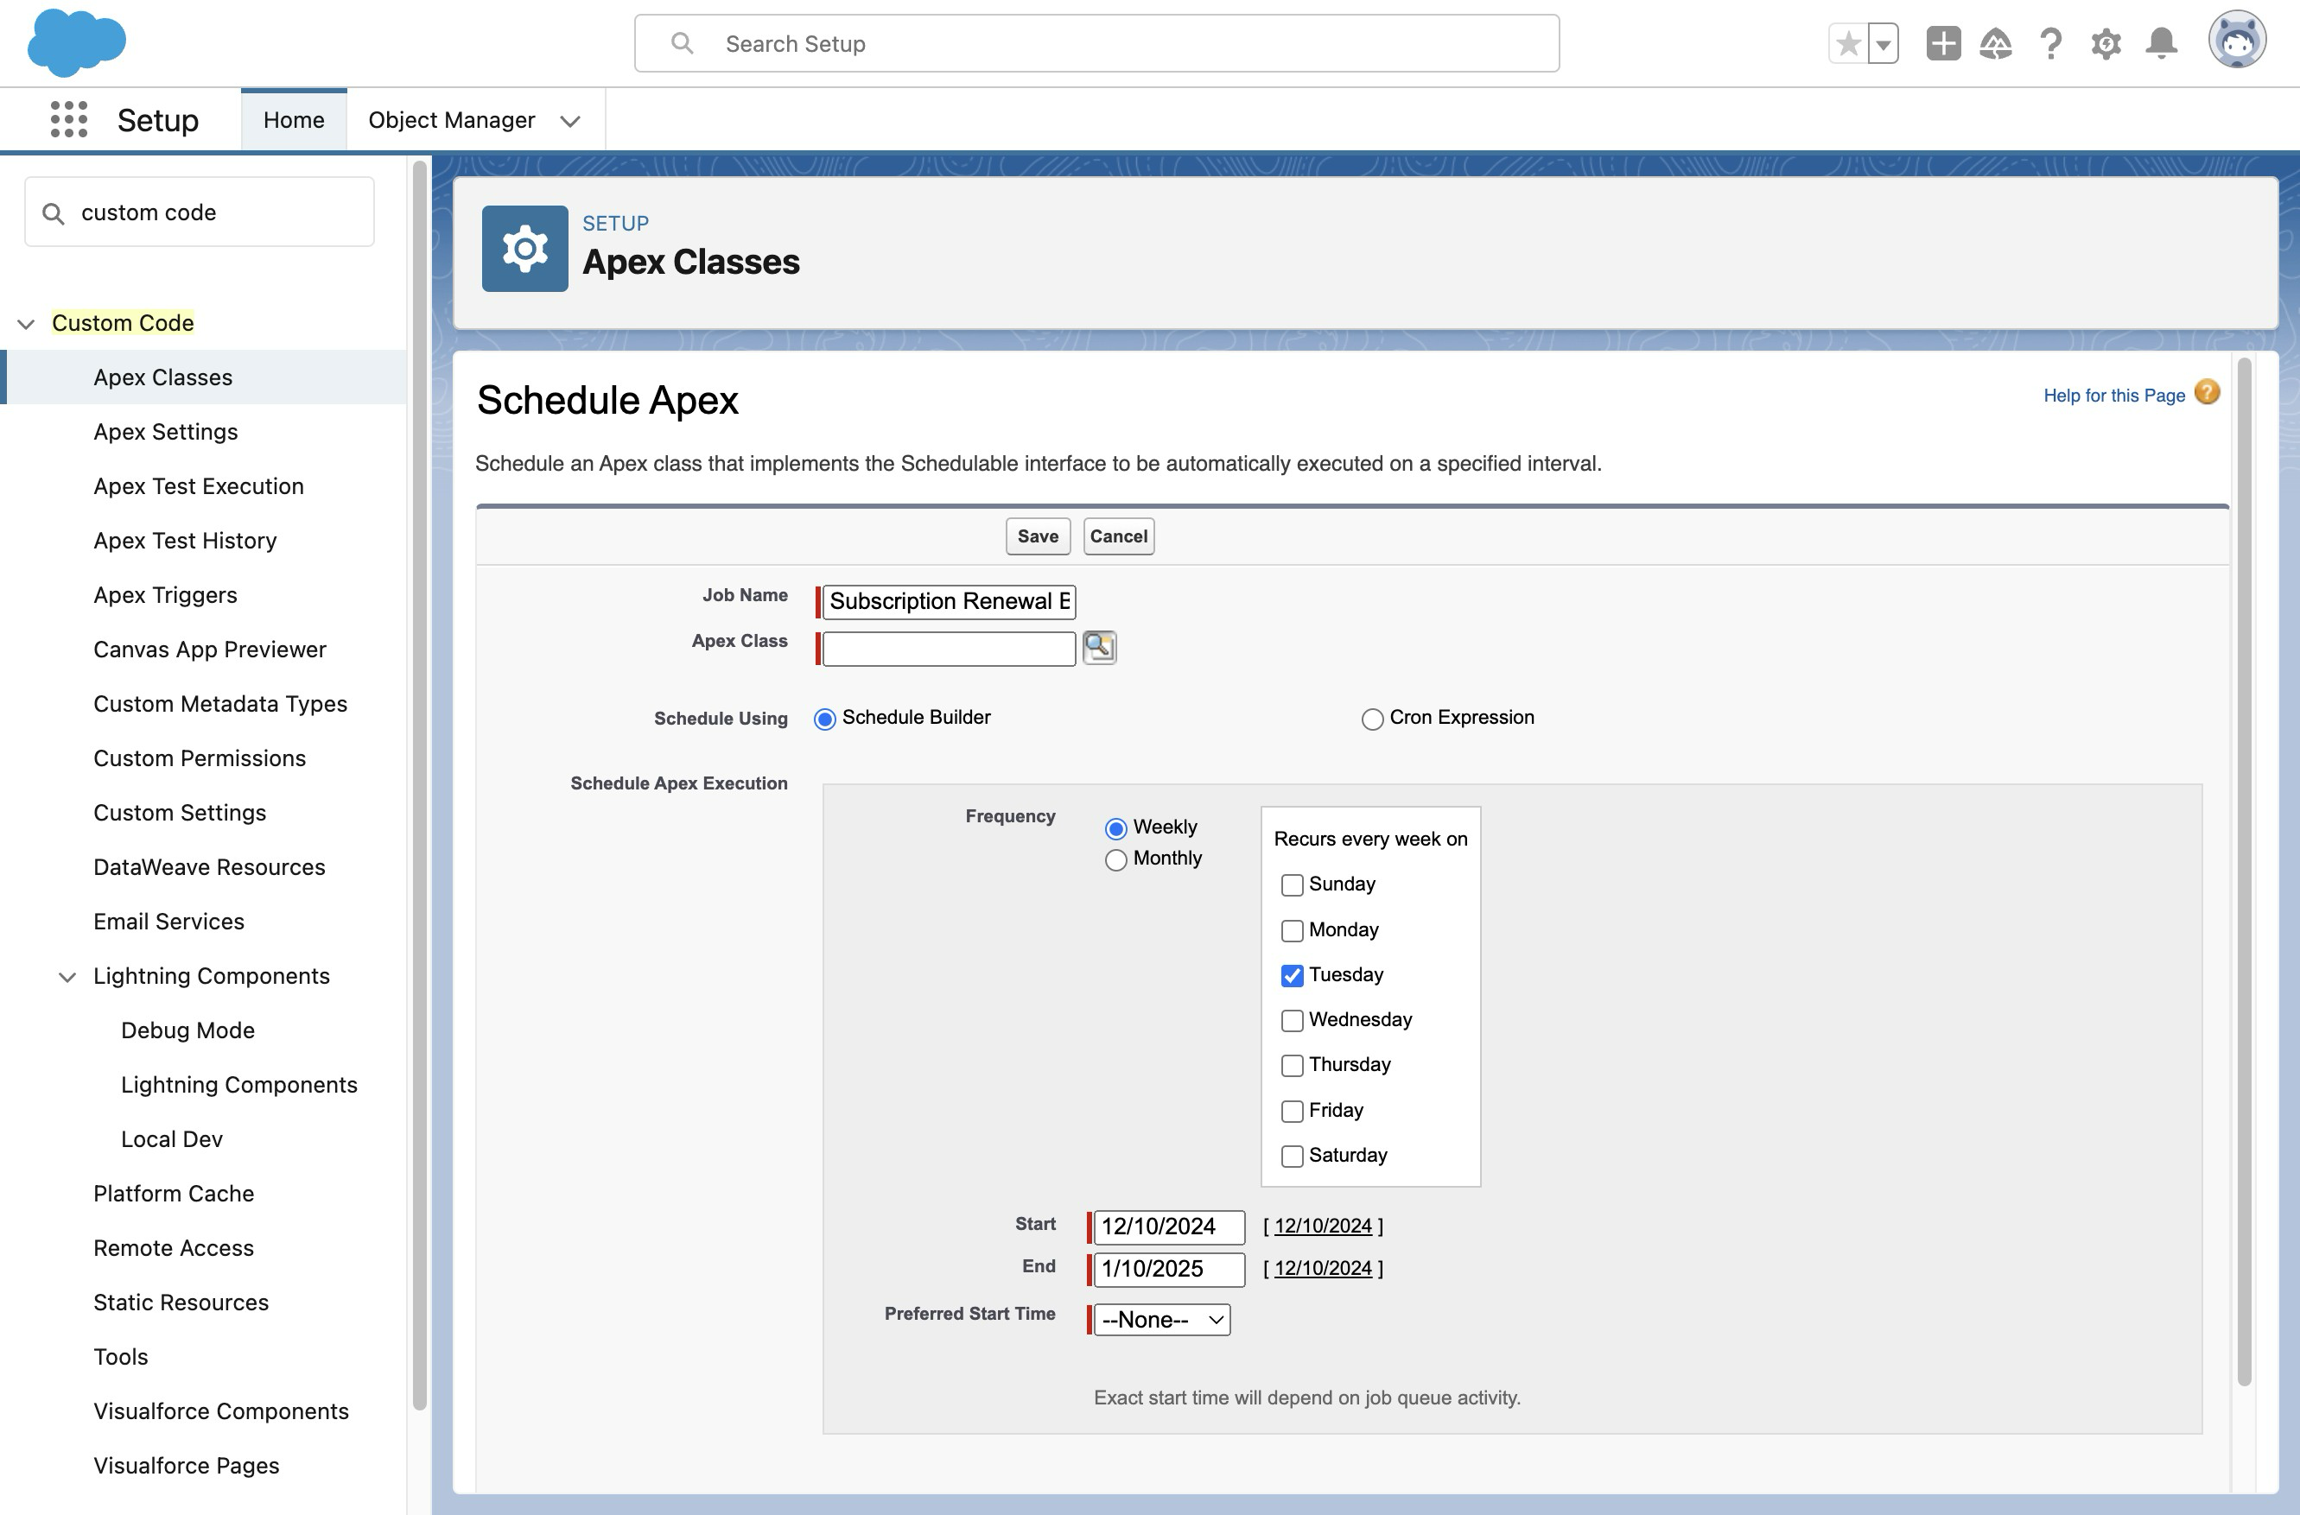The width and height of the screenshot is (2300, 1515).
Task: Open Apex Test Execution in sidebar
Action: click(x=198, y=486)
